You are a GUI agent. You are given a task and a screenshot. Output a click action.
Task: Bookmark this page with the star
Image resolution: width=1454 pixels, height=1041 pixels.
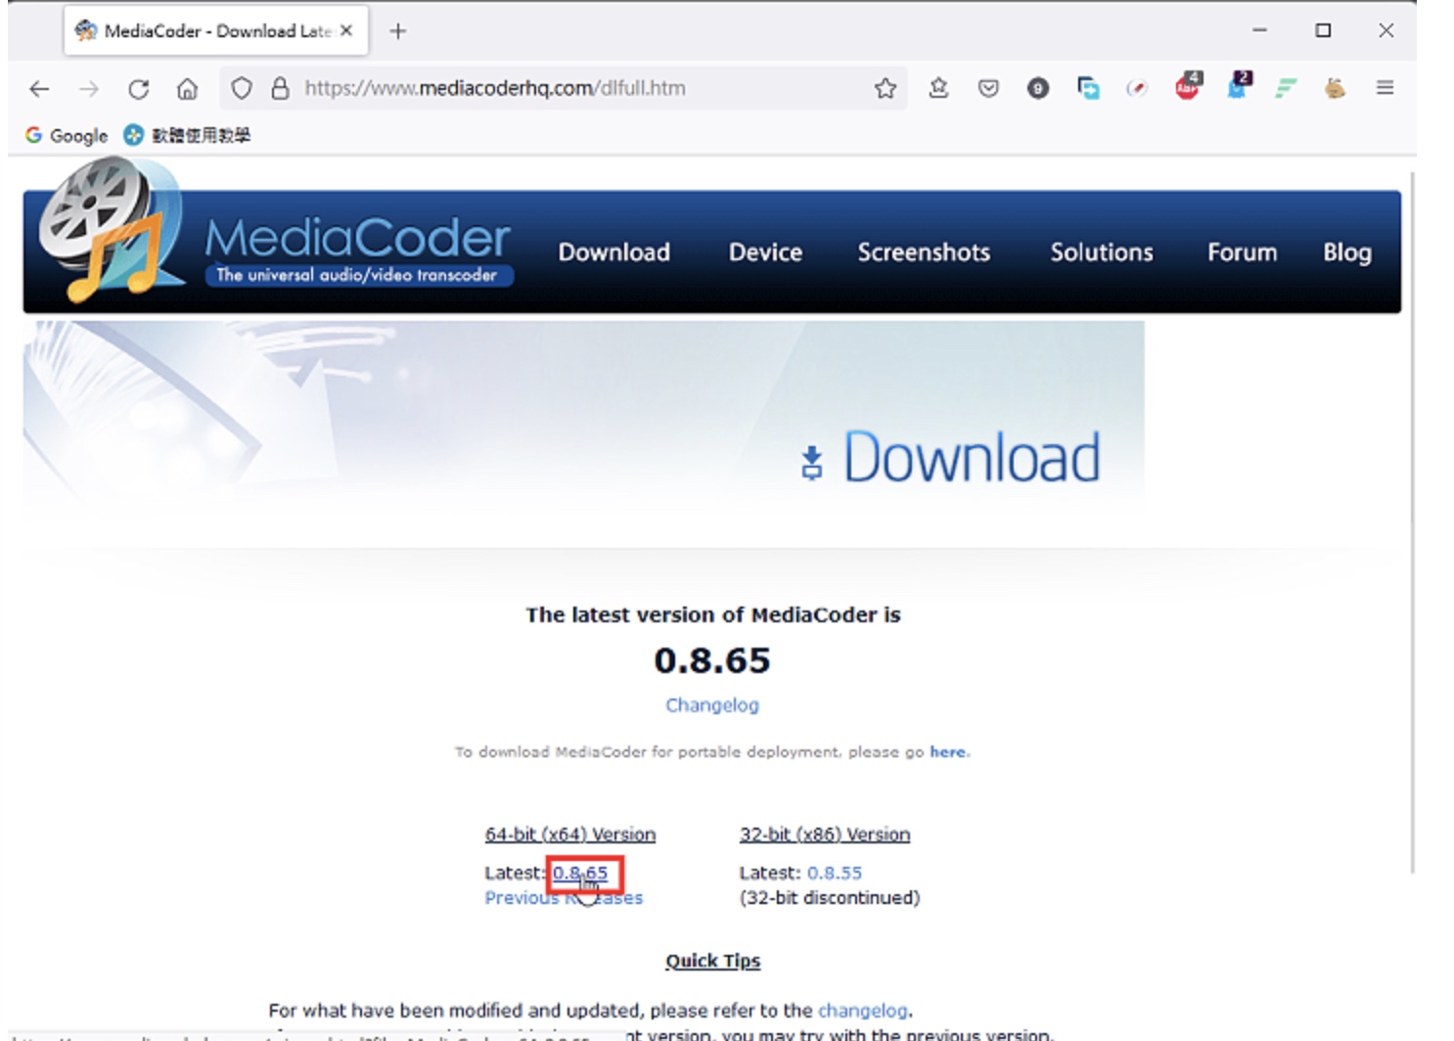pyautogui.click(x=886, y=88)
